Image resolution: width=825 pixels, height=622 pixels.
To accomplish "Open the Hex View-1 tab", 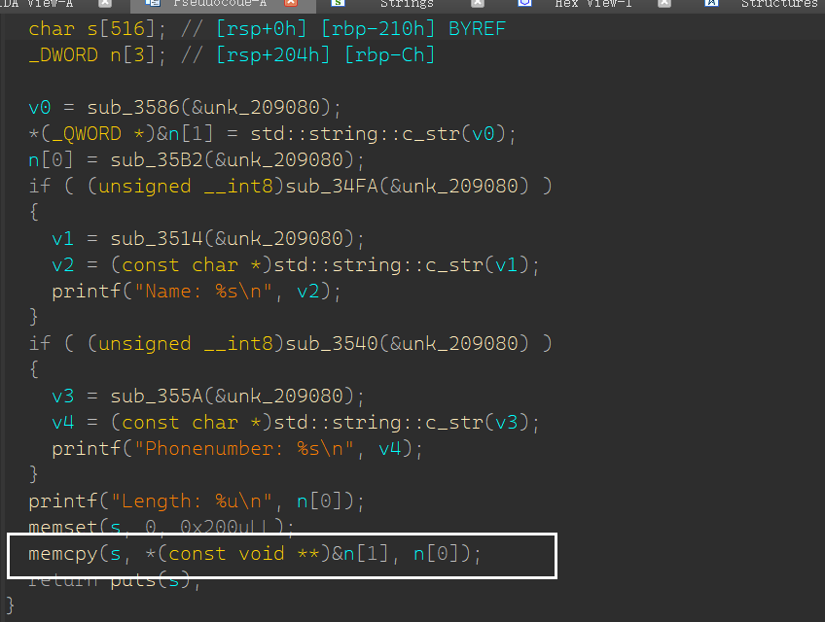I will 593,4.
